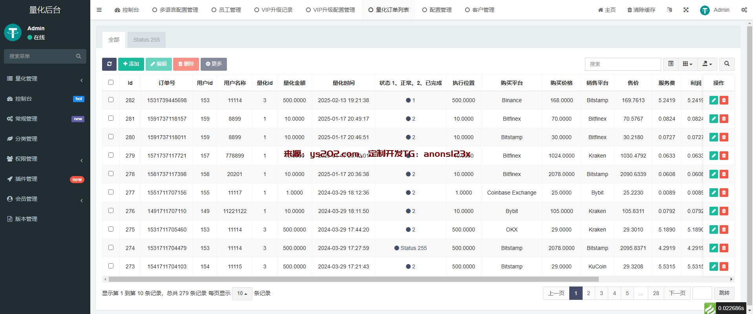Tick the checkbox for order Id 274
The width and height of the screenshot is (753, 314).
111,248
